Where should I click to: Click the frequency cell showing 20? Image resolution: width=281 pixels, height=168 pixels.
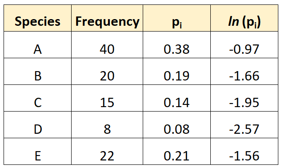(107, 72)
